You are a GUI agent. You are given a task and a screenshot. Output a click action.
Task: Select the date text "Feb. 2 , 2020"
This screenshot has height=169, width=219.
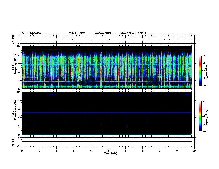(x=77, y=33)
